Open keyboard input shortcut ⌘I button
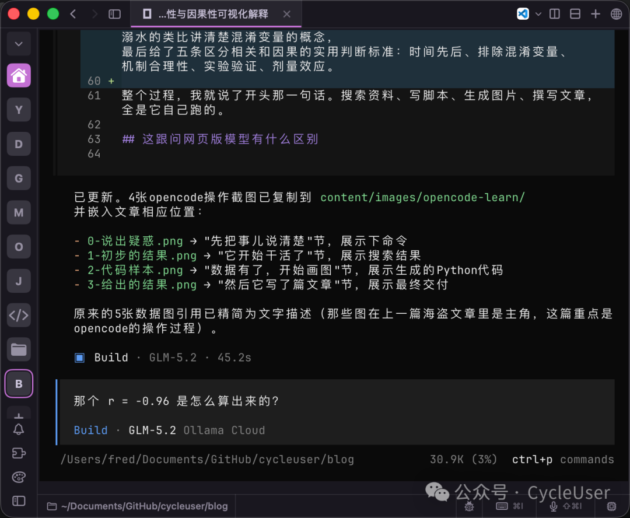 [510, 506]
